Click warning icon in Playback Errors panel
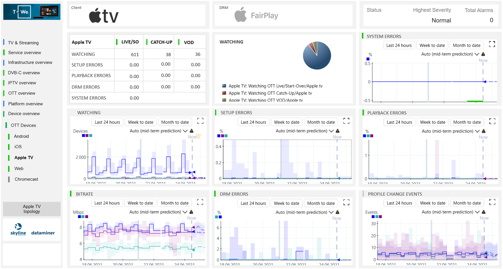Screen dimensions: 503x269 (483, 131)
